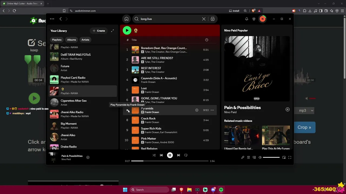This screenshot has width=346, height=194.
Task: Open browser downloads icon
Action: tap(310, 11)
